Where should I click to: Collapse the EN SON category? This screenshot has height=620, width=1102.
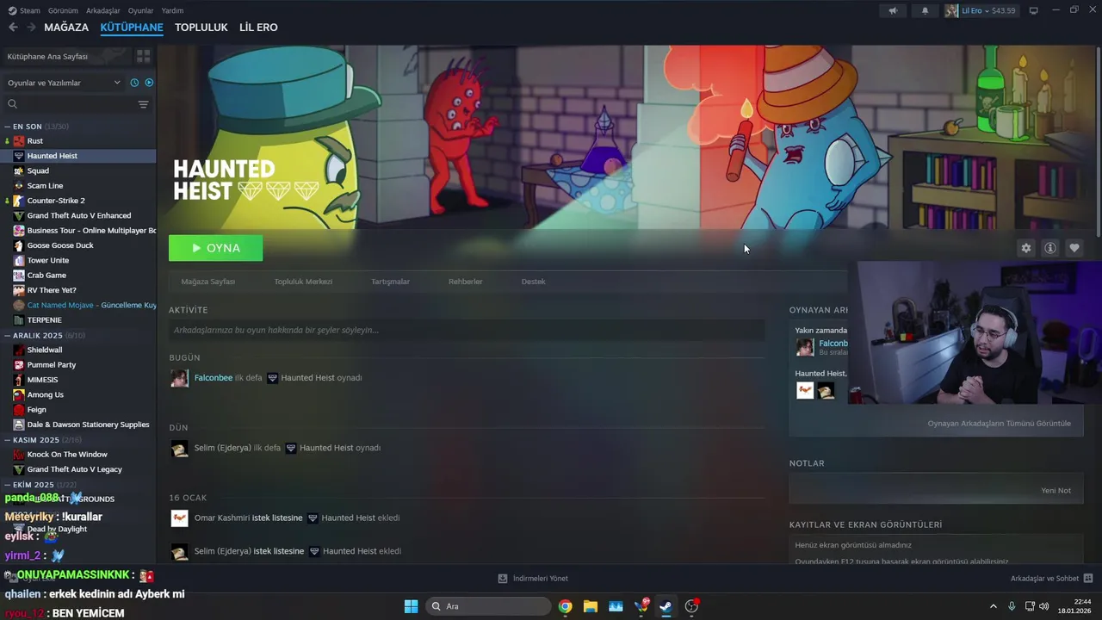click(7, 127)
